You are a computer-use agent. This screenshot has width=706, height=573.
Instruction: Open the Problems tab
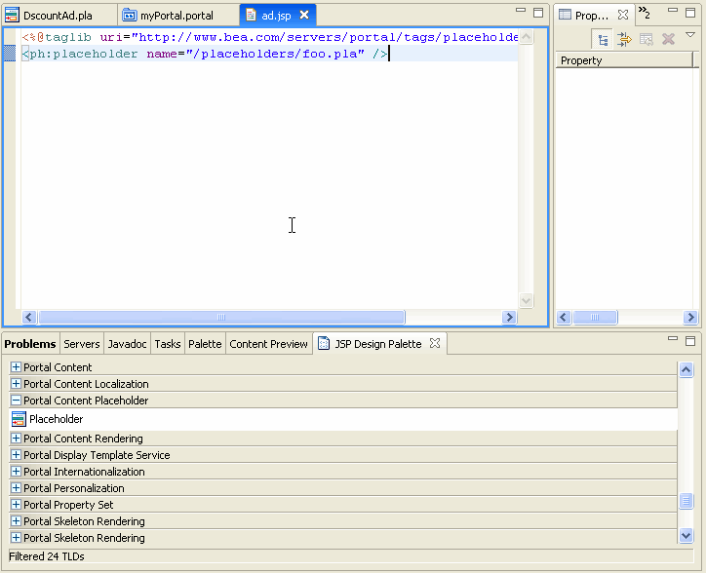point(30,344)
